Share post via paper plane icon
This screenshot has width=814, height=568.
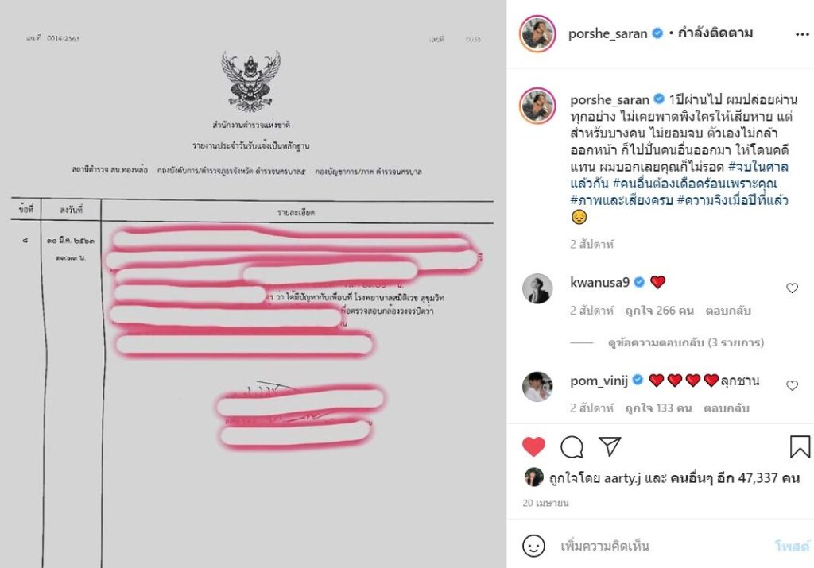point(610,446)
